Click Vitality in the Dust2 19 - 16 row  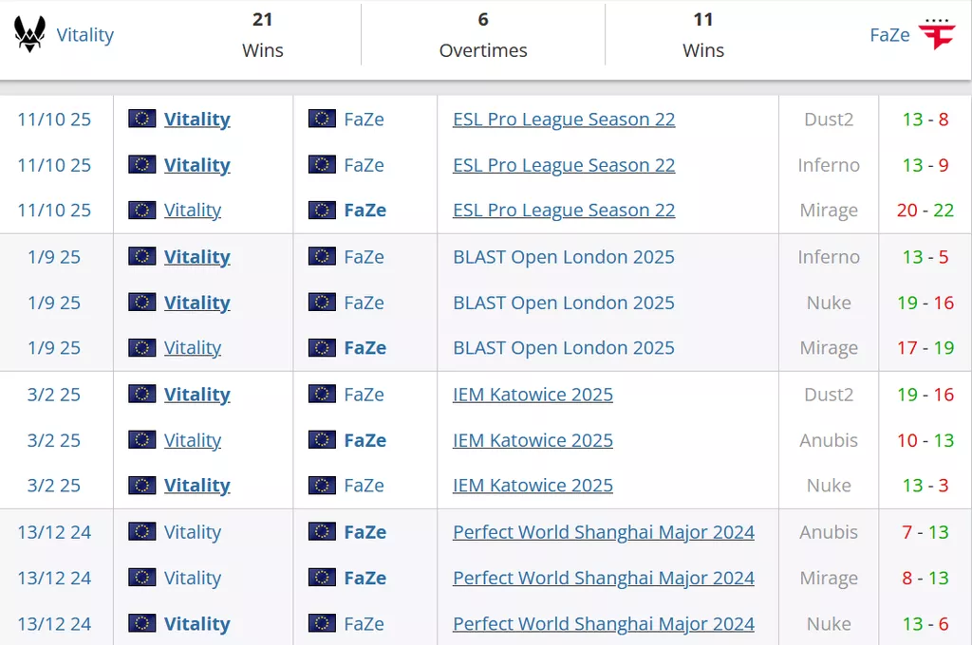(196, 395)
